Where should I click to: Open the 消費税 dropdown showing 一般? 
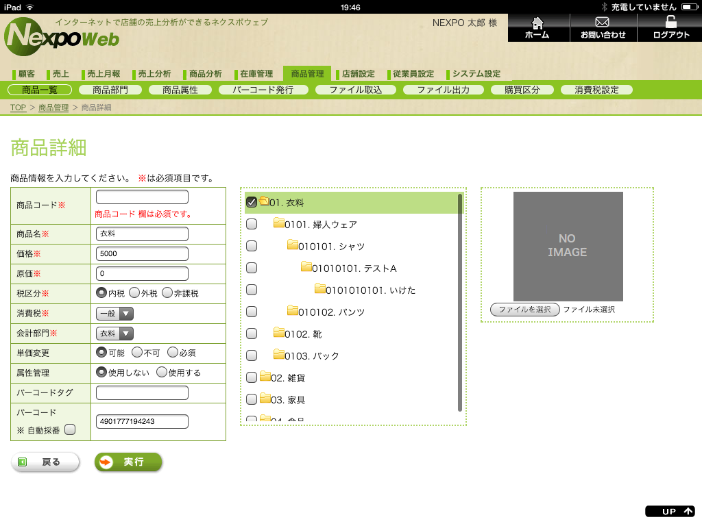pos(114,314)
